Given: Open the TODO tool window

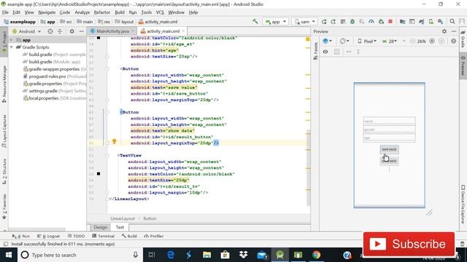Looking at the screenshot, I should 76,236.
